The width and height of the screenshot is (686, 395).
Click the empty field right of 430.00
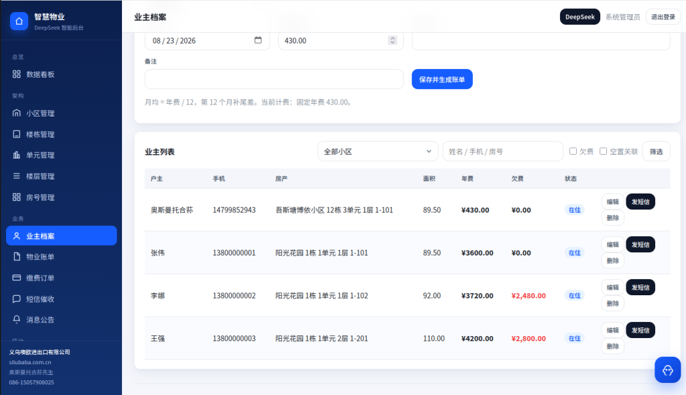[x=541, y=40]
